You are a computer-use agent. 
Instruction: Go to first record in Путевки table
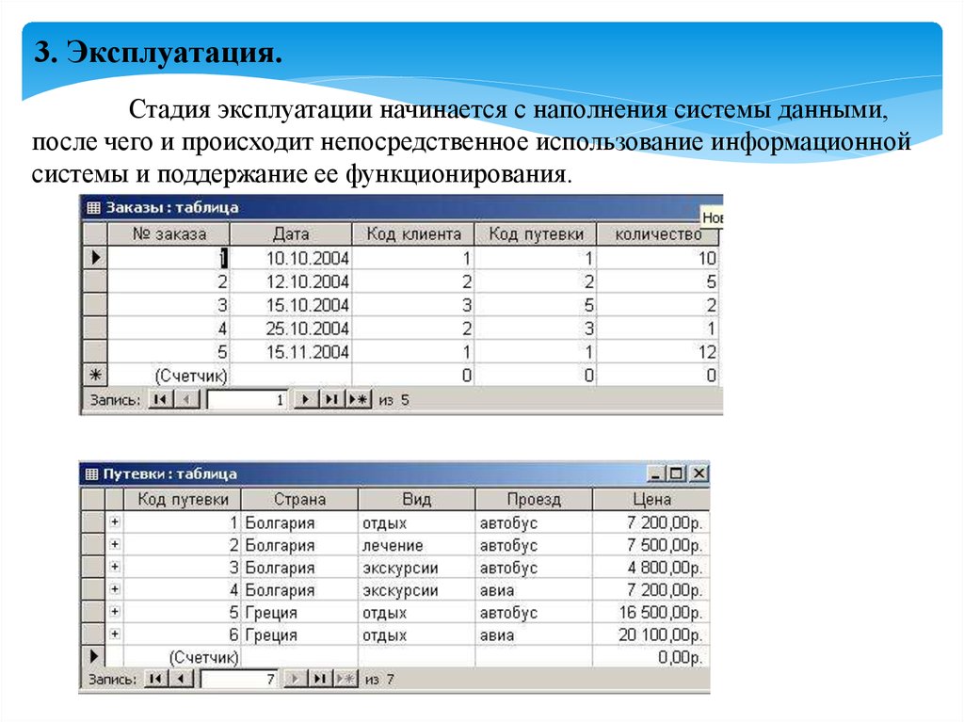tap(157, 678)
